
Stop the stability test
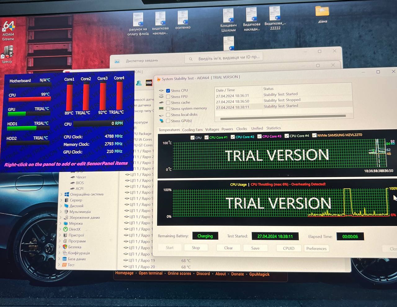(x=196, y=248)
